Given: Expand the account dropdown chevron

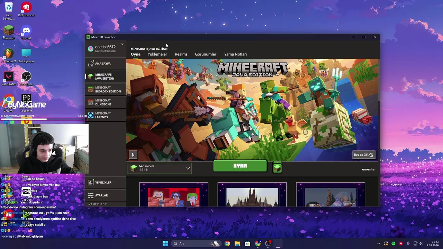Looking at the screenshot, I should (123, 44).
